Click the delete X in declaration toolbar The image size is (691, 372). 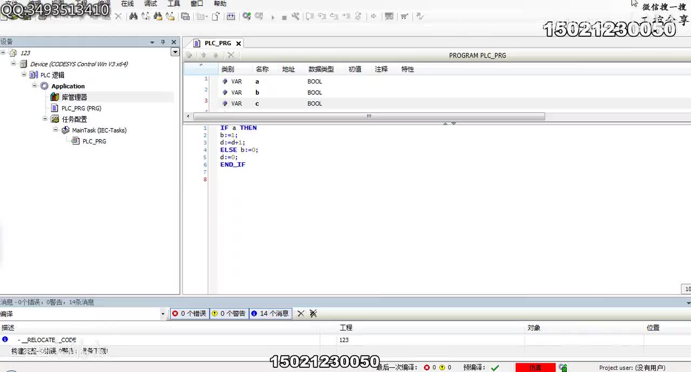click(231, 55)
